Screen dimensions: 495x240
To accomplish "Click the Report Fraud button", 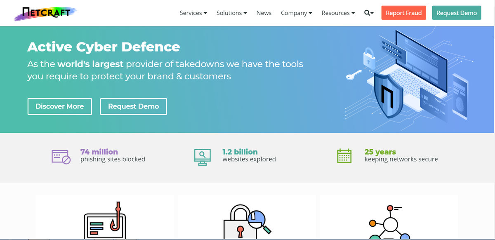I will pos(404,13).
